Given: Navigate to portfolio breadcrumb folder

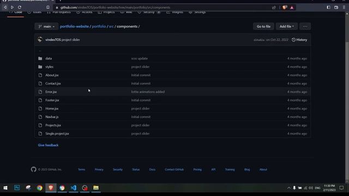Looking at the screenshot, I should tap(99, 27).
